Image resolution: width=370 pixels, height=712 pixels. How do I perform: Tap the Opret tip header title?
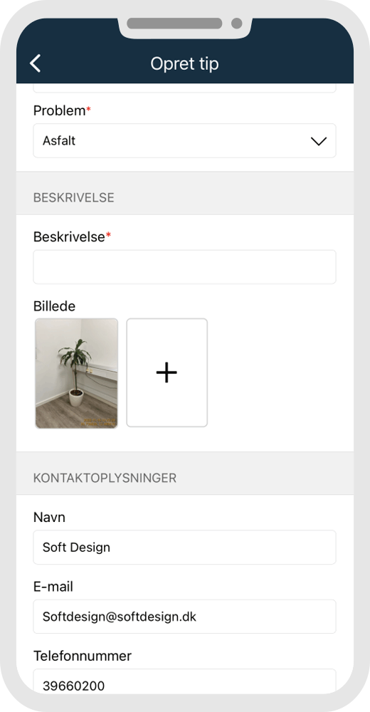184,63
